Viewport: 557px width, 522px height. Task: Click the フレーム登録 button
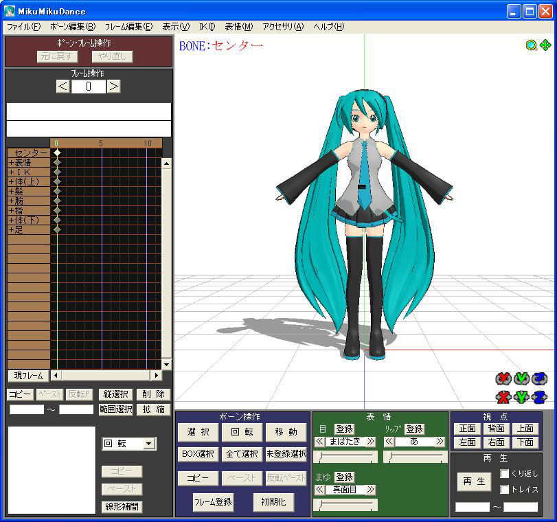tap(212, 502)
